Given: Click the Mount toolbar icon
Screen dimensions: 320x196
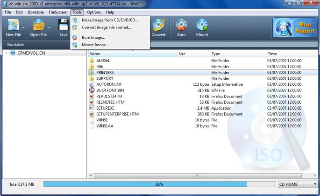Looking at the screenshot, I should coord(202,25).
